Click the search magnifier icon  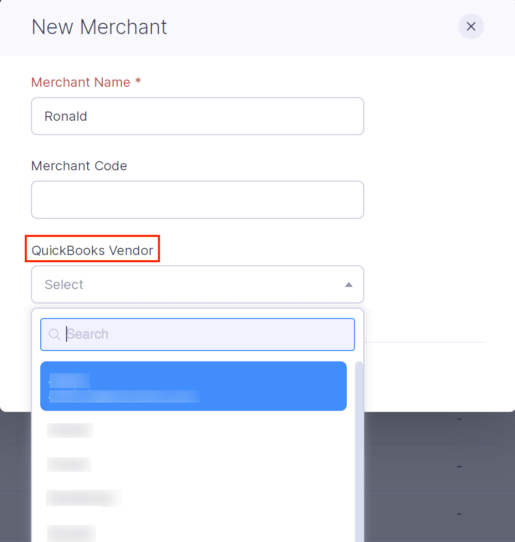(54, 334)
